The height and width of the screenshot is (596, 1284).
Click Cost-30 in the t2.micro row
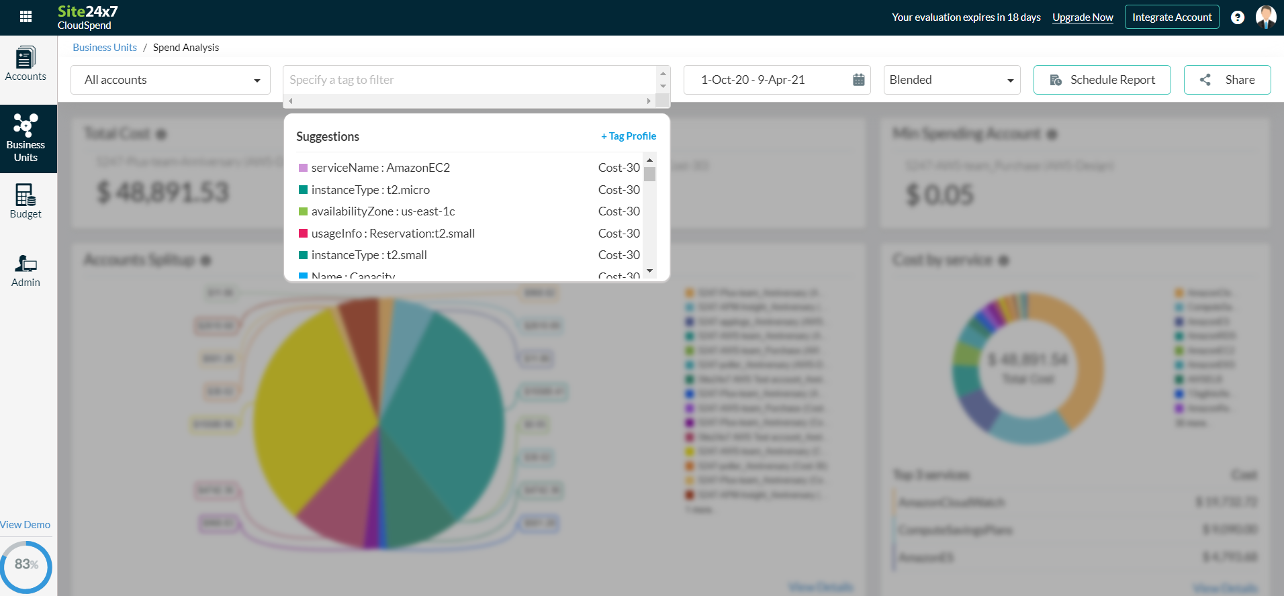[618, 190]
